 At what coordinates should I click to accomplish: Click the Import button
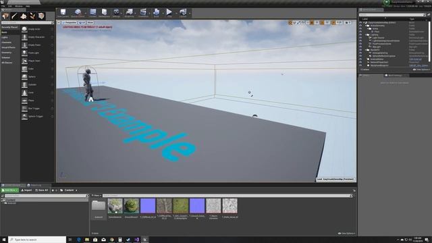pyautogui.click(x=27, y=190)
